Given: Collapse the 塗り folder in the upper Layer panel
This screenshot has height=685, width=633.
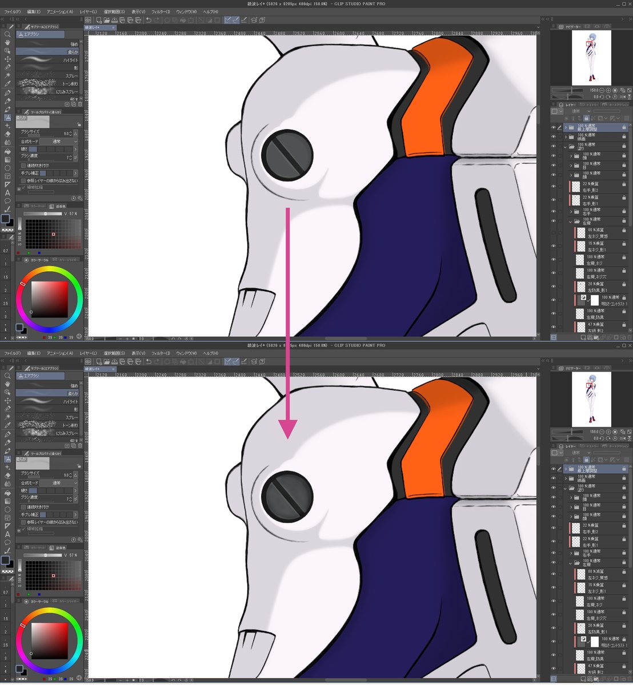Looking at the screenshot, I should pyautogui.click(x=566, y=147).
